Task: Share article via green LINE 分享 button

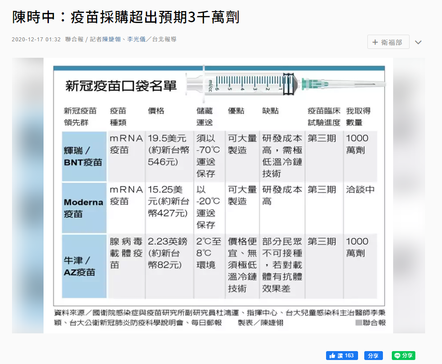Action: [403, 356]
